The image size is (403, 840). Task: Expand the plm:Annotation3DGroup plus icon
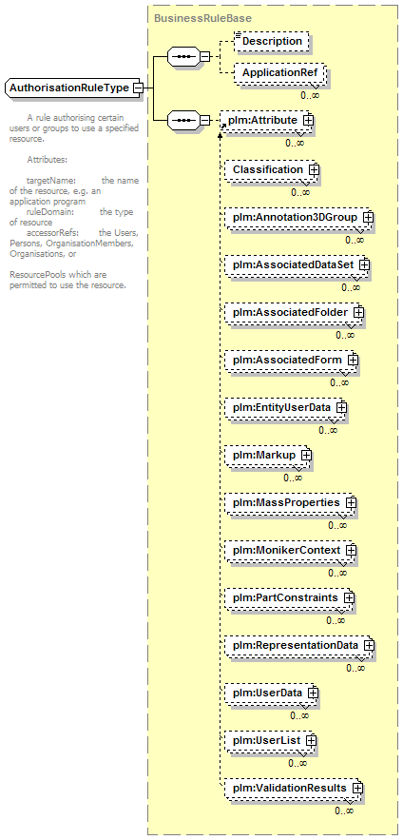click(x=368, y=218)
